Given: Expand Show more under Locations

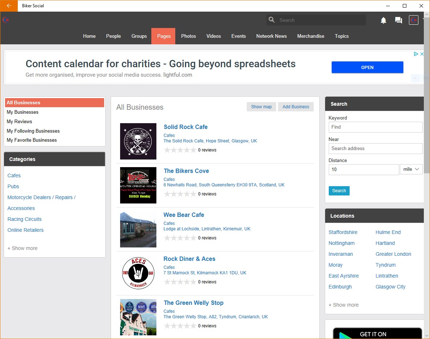Looking at the screenshot, I should pos(344,305).
